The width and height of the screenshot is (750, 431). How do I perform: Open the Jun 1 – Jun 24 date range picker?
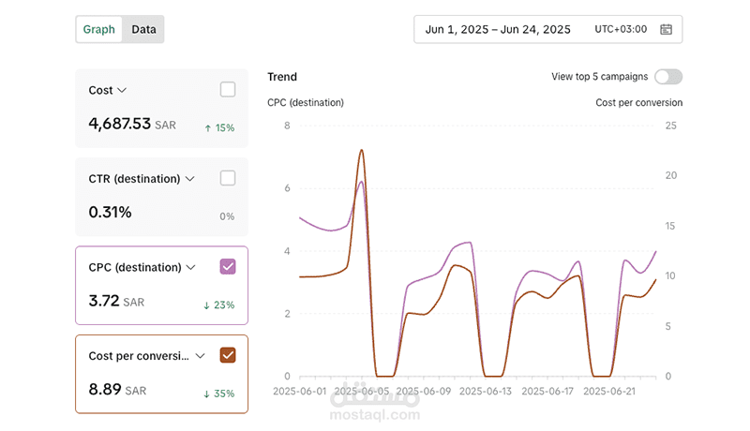(498, 29)
